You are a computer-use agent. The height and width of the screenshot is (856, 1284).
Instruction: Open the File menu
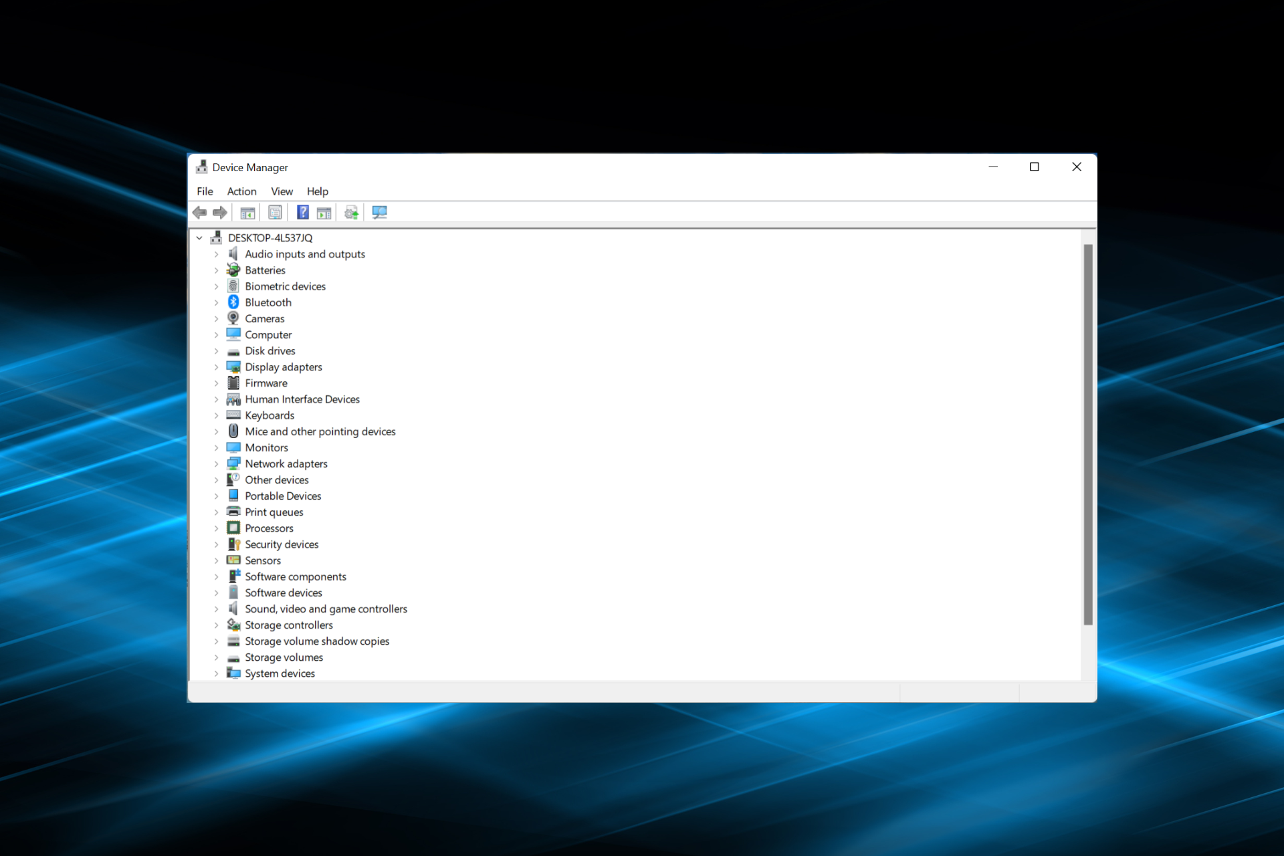pyautogui.click(x=205, y=191)
